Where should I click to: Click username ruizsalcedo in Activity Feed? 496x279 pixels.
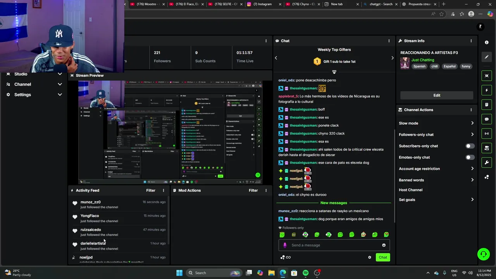pos(91,230)
